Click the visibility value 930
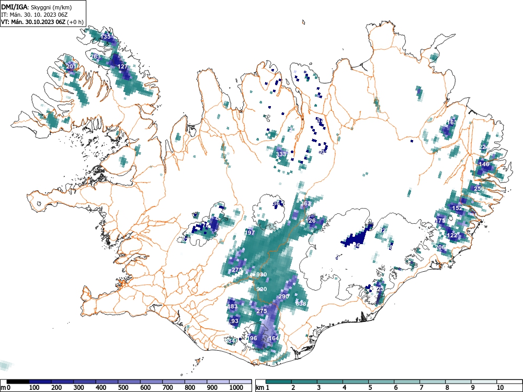 coord(261,274)
